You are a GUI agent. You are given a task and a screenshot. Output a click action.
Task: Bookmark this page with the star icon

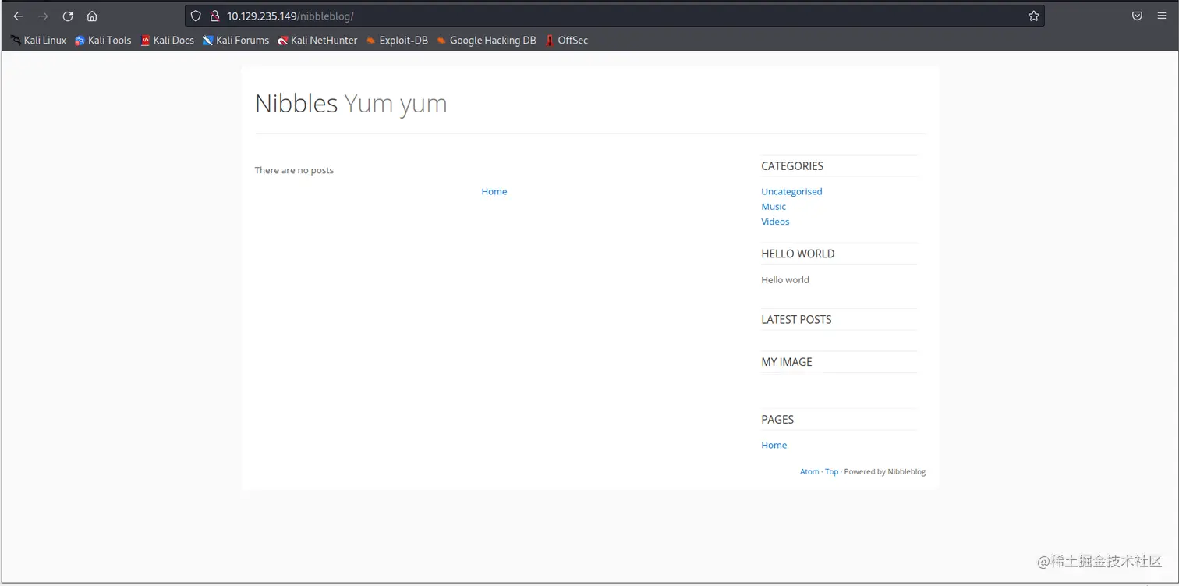pyautogui.click(x=1034, y=16)
